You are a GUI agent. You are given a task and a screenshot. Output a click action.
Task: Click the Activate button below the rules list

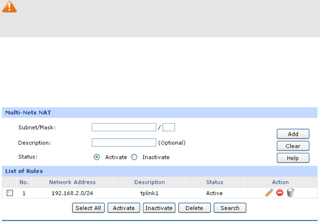tap(124, 208)
